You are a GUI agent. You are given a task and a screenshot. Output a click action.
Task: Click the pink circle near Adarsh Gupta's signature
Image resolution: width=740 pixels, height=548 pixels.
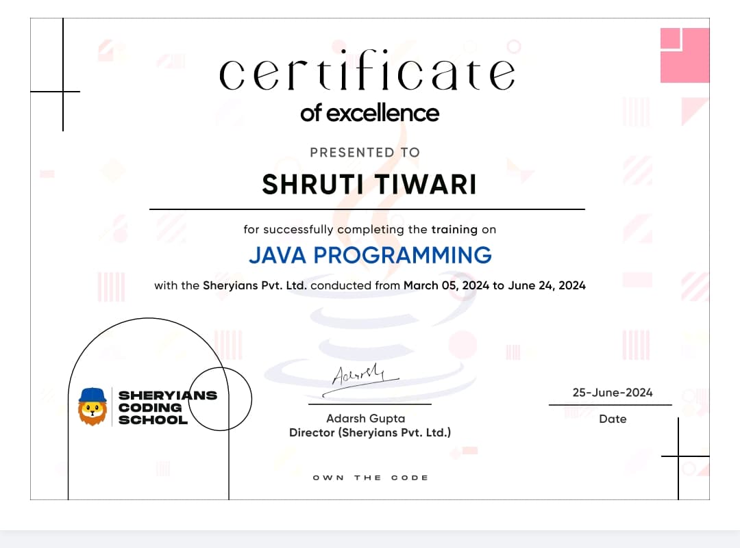click(x=463, y=345)
